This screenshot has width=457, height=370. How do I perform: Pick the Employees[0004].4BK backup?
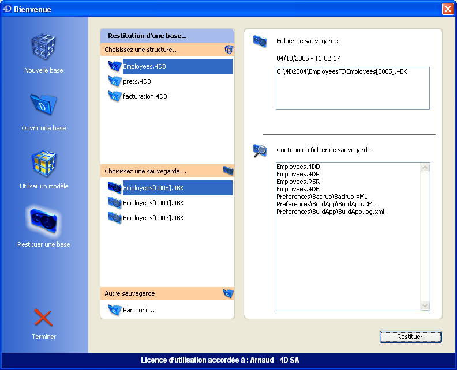[x=153, y=203]
